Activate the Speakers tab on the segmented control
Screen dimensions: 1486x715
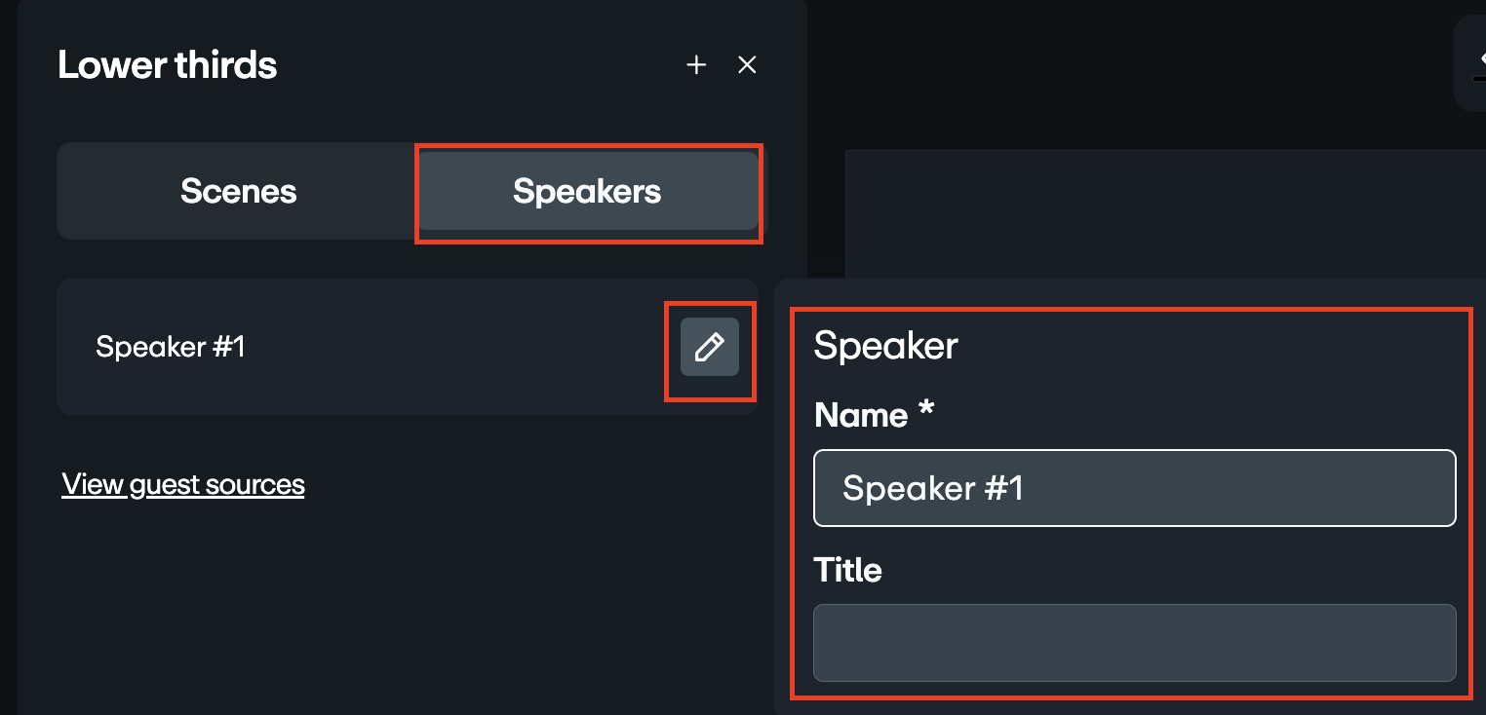(x=587, y=191)
